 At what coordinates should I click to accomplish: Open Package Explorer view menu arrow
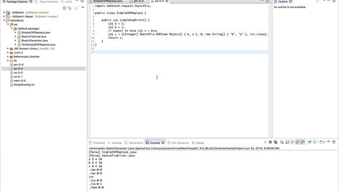click(83, 7)
